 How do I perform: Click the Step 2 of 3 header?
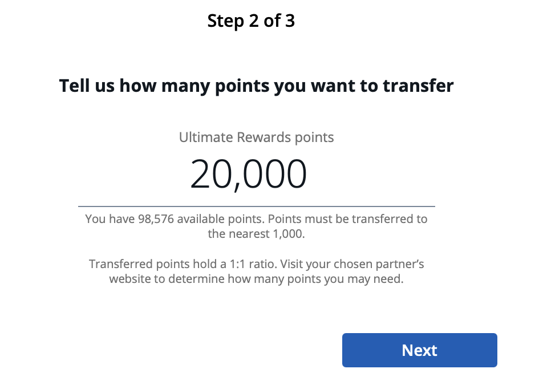point(250,21)
